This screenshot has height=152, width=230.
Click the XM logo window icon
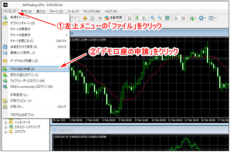(5, 5)
